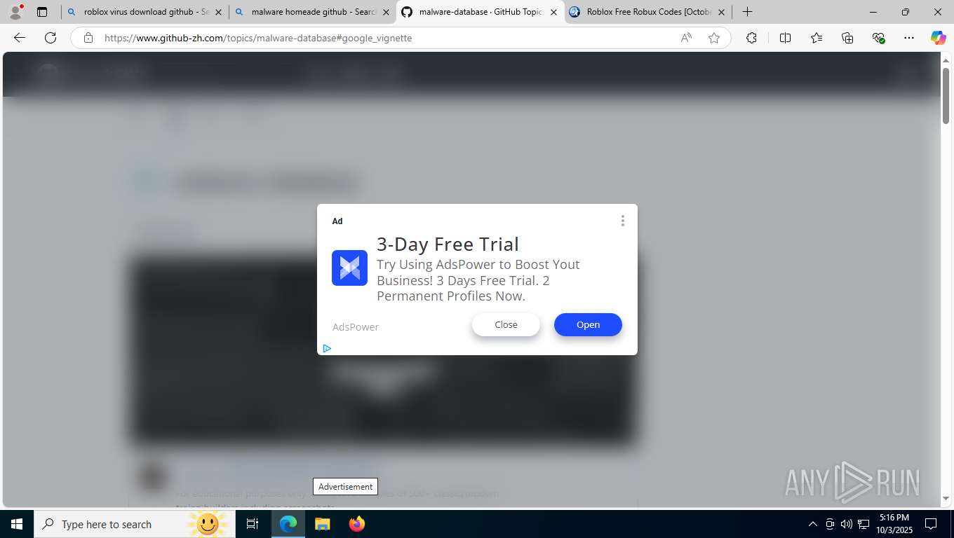Viewport: 954px width, 538px height.
Task: Open the Extensions puzzle icon
Action: point(751,38)
